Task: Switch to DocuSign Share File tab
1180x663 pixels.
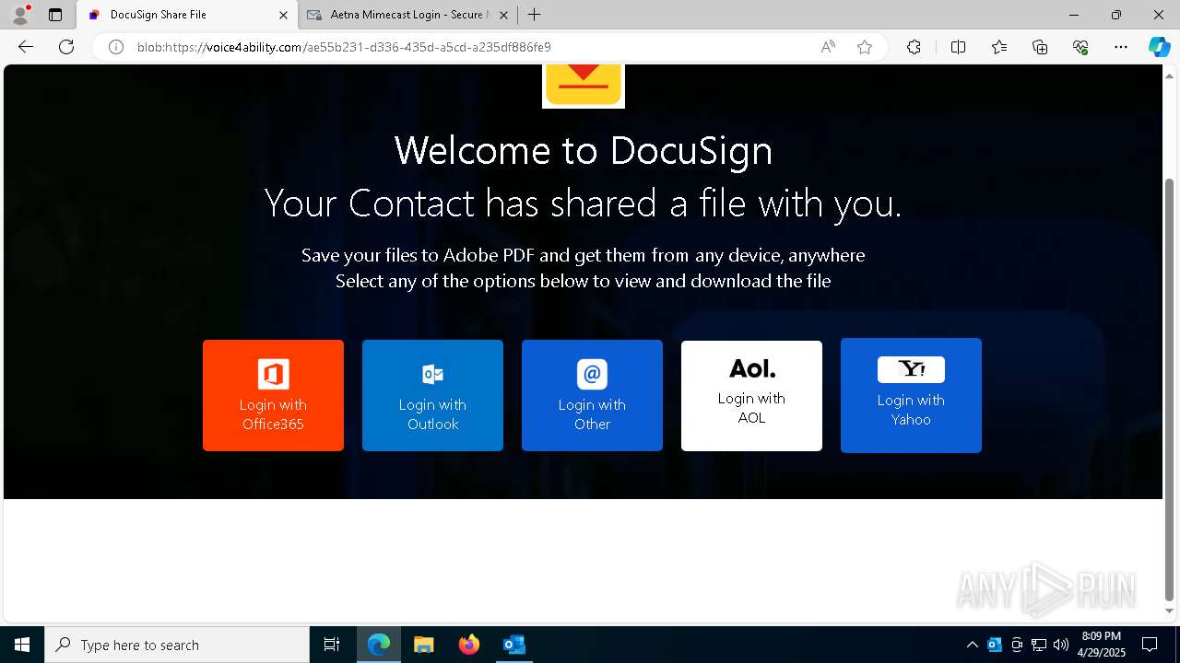Action: 187,15
